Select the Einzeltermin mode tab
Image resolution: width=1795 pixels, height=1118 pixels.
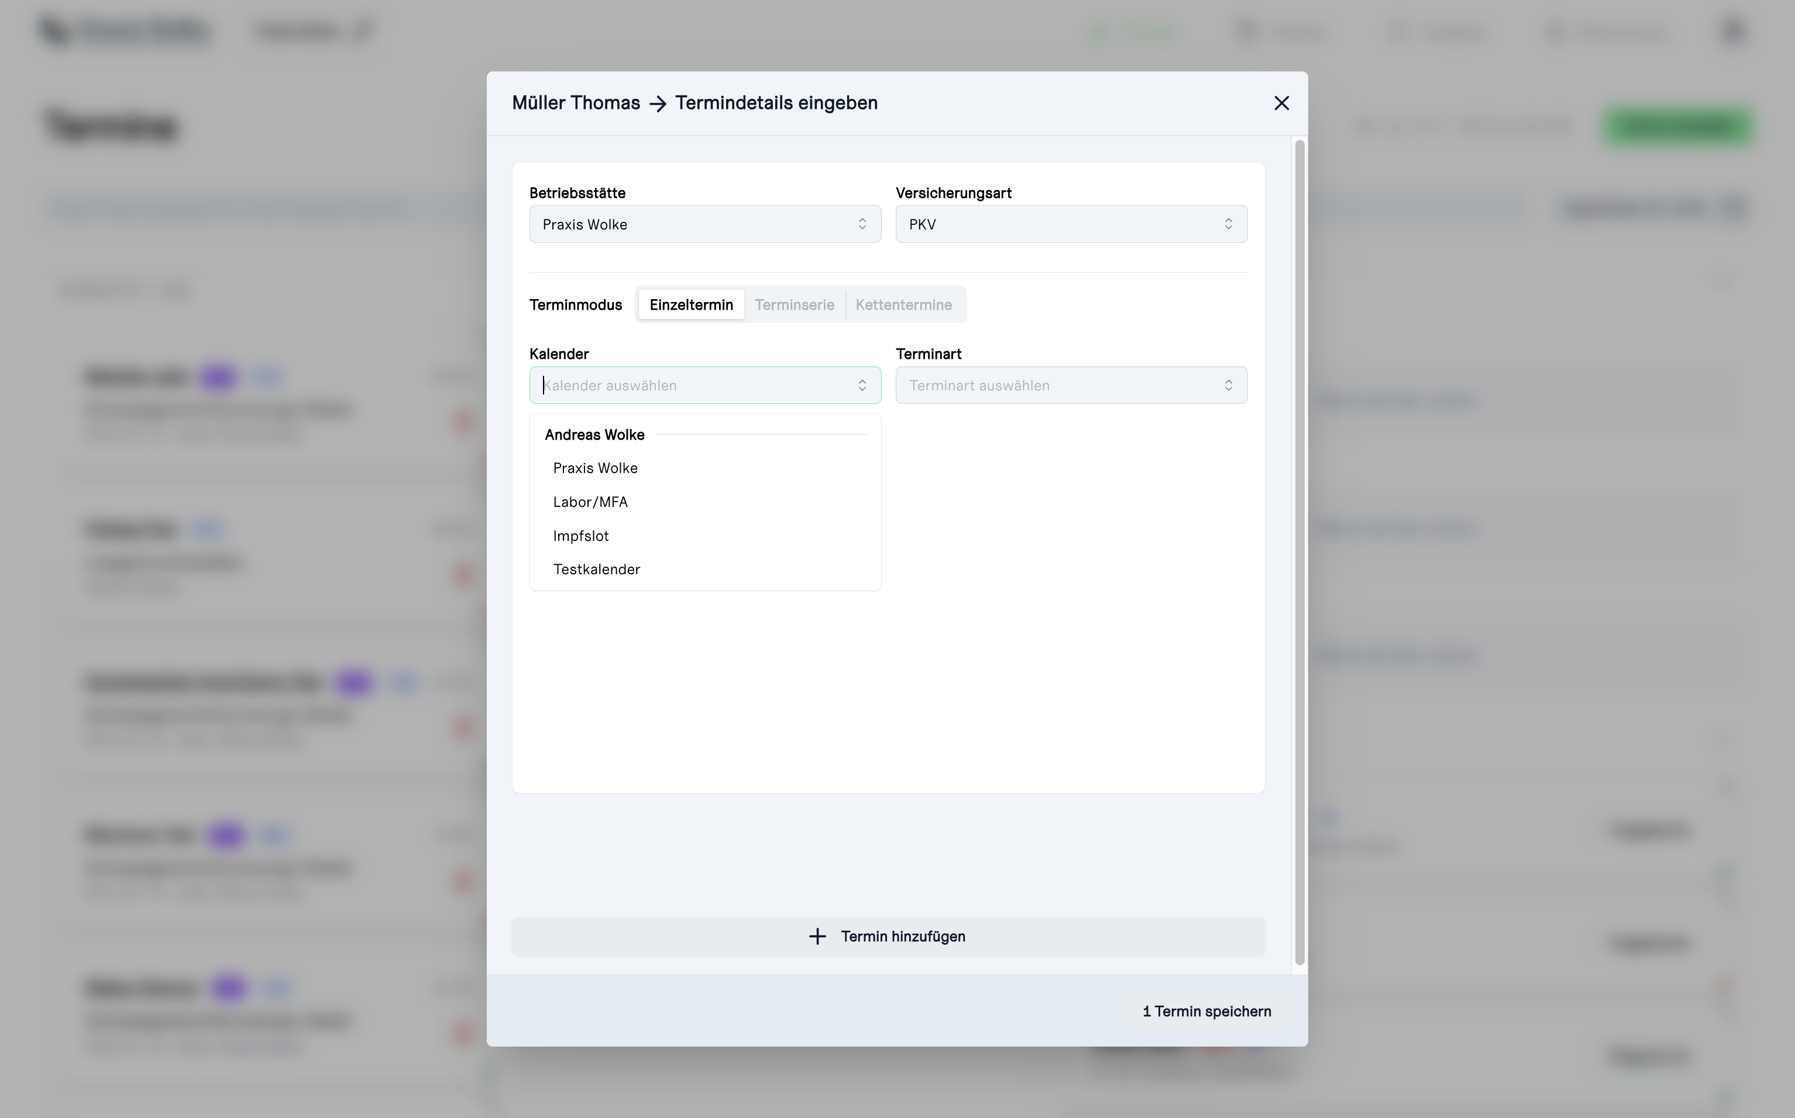point(691,304)
